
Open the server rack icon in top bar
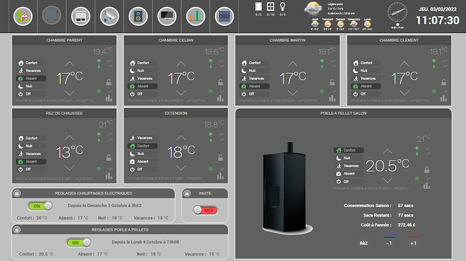tap(224, 16)
